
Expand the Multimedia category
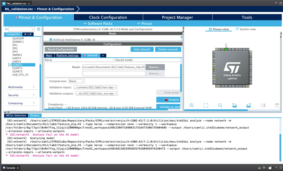coord(21,87)
